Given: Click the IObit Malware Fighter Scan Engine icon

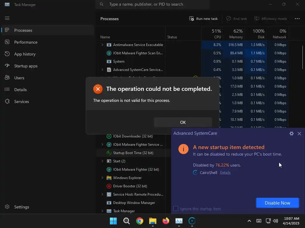Looking at the screenshot, I should pos(109,53).
